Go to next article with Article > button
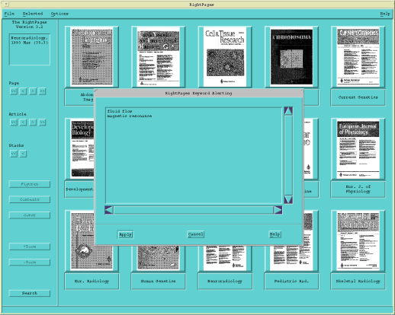 click(33, 123)
